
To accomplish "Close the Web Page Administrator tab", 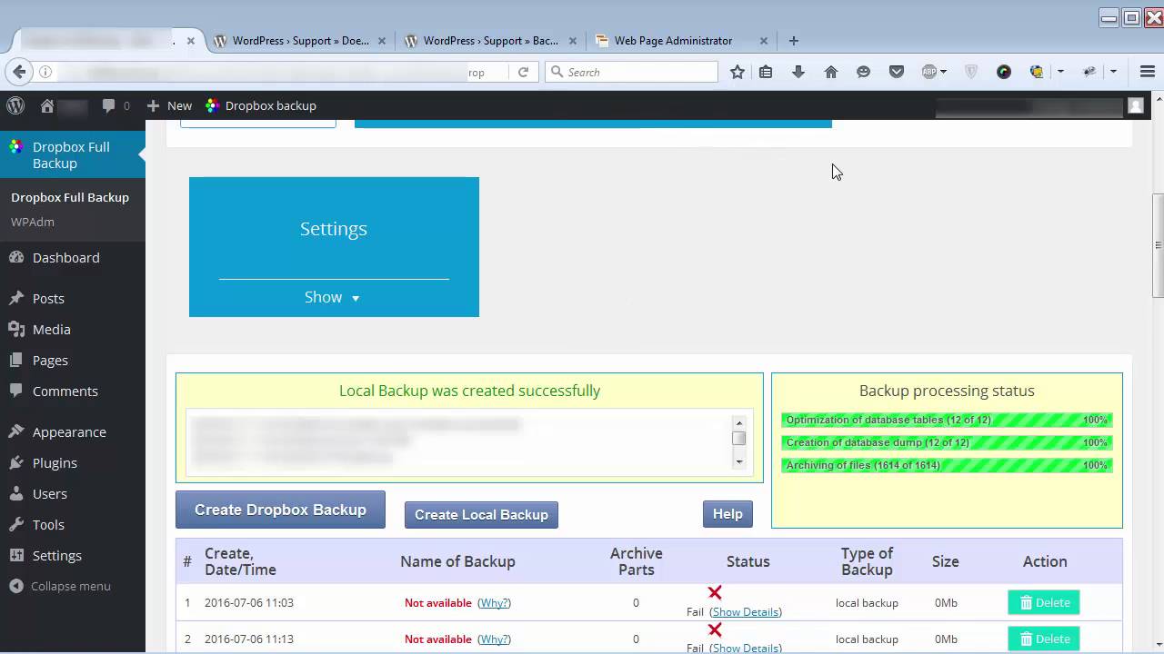I will (764, 41).
